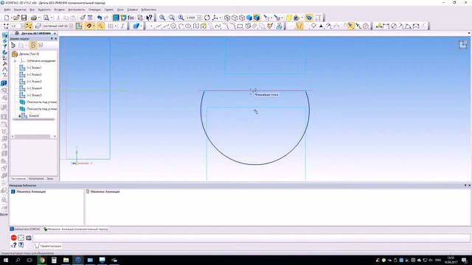The image size is (472, 265).
Task: Click the view icon in canvas top-right corner
Action: click(x=463, y=45)
